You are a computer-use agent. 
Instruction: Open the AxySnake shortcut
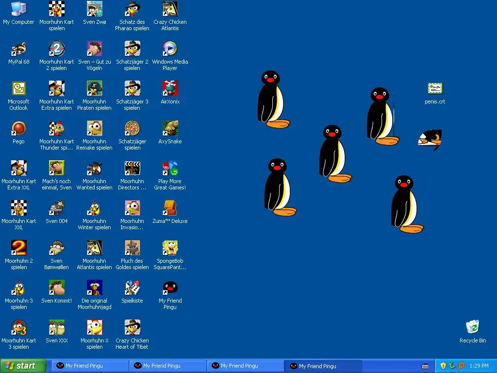click(170, 128)
